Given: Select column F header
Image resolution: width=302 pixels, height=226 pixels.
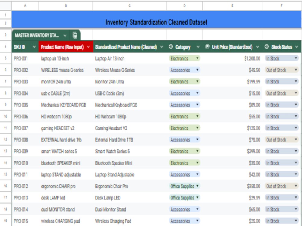Looking at the screenshot, I should (282, 6).
